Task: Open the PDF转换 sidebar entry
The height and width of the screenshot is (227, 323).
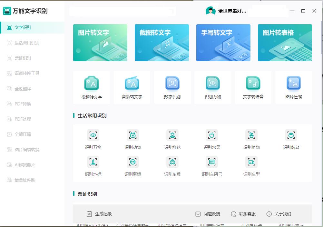Action: pyautogui.click(x=23, y=104)
